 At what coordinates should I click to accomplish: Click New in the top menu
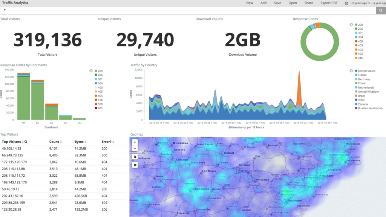[x=250, y=3]
